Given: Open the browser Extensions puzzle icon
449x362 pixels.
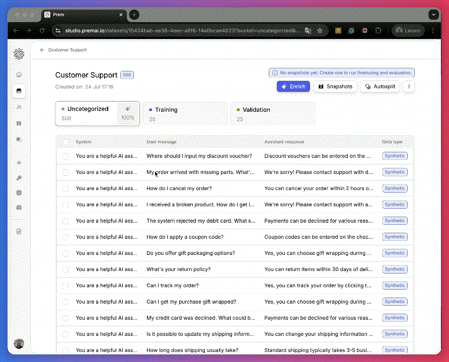Looking at the screenshot, I should (x=378, y=30).
